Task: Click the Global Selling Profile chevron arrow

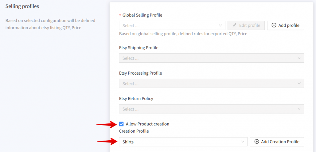Action: (x=220, y=25)
